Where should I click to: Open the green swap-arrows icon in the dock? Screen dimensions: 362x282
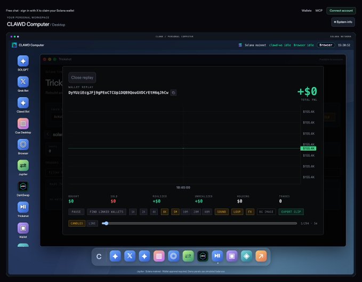pos(188,256)
